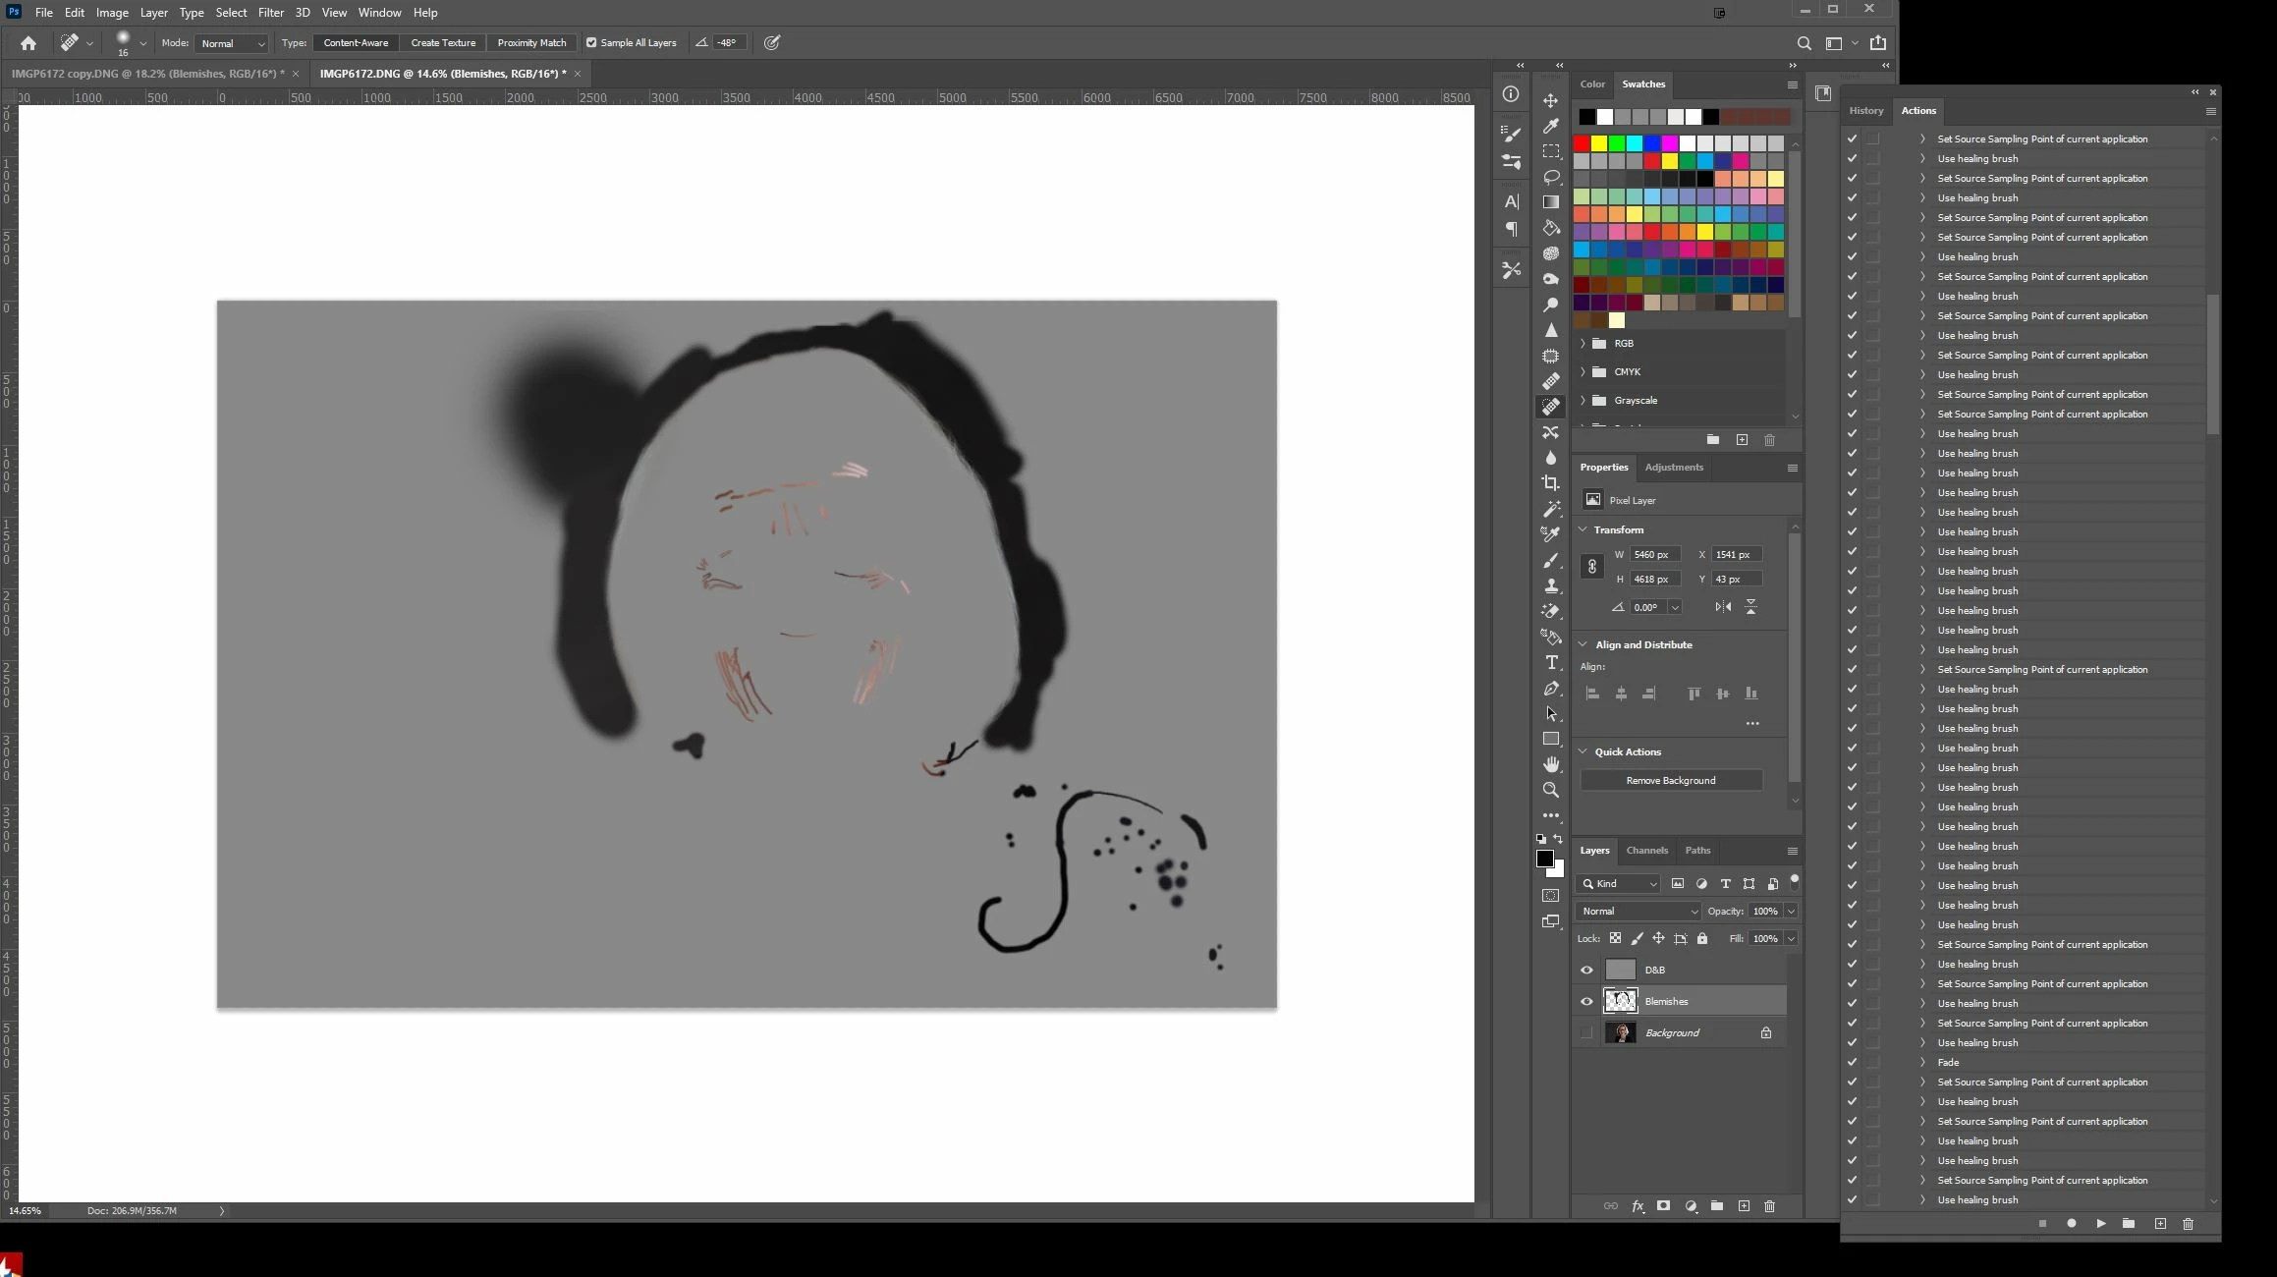The height and width of the screenshot is (1277, 2277).
Task: Hide the Blemishes layer
Action: coord(1586,1002)
